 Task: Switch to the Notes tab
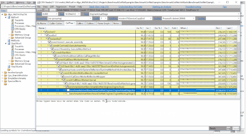point(117,24)
